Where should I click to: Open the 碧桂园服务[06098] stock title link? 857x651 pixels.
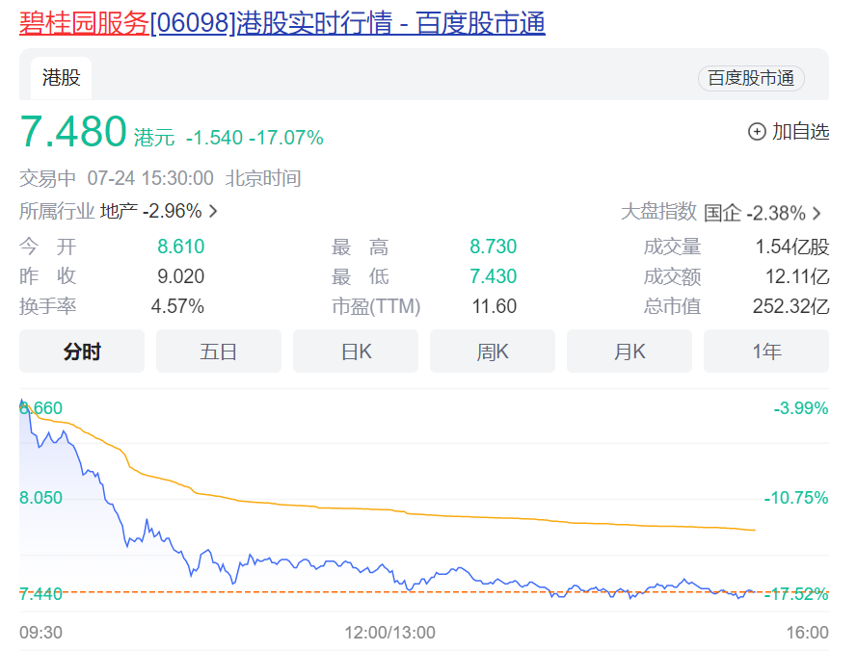(x=282, y=23)
